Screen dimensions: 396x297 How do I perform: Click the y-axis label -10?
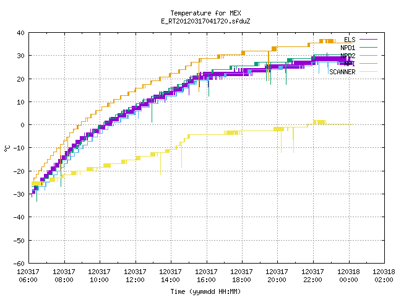tap(19, 148)
